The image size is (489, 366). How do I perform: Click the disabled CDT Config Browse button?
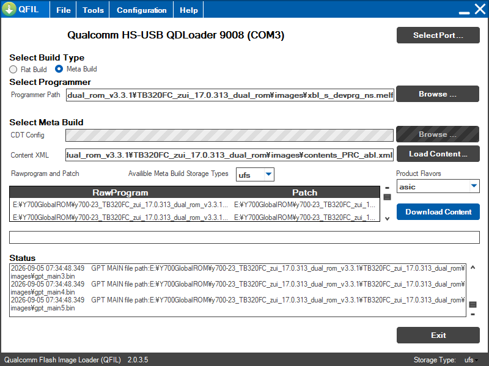point(438,134)
